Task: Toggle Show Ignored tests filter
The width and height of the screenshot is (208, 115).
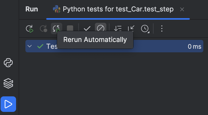Action: [x=100, y=28]
